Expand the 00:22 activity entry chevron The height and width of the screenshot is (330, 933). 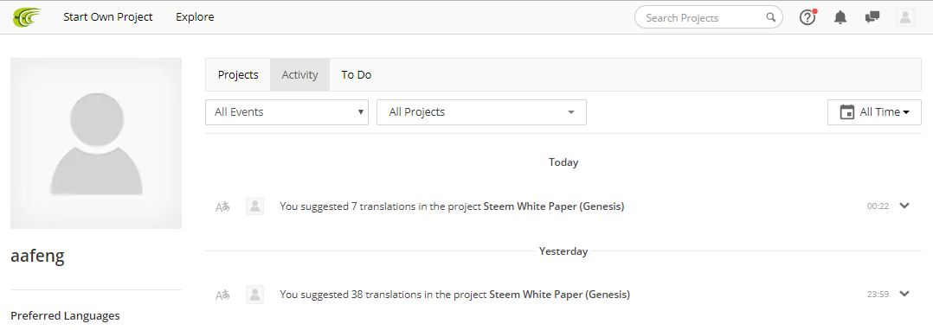pos(904,206)
